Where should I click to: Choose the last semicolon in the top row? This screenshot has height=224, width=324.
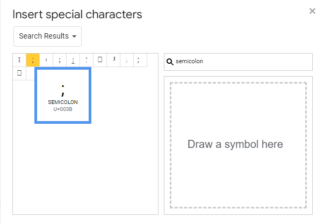pyautogui.click(x=140, y=60)
